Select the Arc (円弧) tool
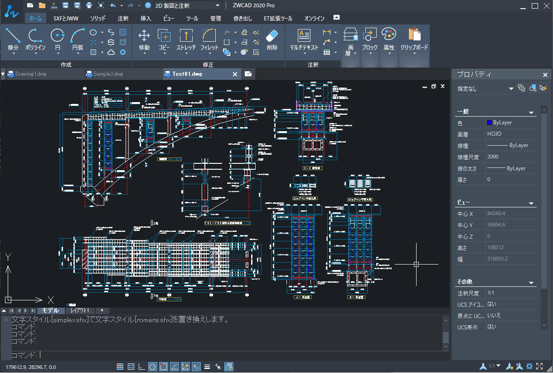 click(x=78, y=39)
